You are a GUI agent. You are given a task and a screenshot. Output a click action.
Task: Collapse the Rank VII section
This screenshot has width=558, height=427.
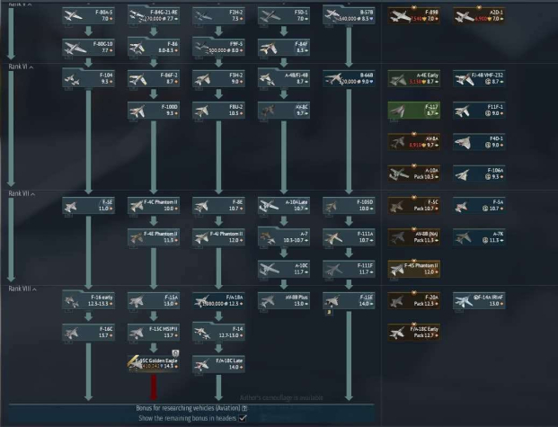[32, 192]
